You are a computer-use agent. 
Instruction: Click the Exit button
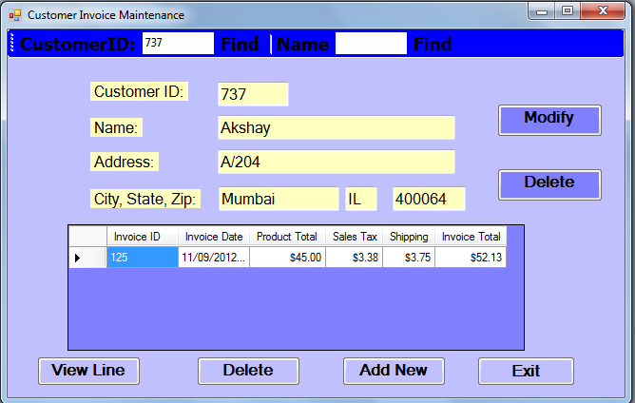tap(526, 372)
